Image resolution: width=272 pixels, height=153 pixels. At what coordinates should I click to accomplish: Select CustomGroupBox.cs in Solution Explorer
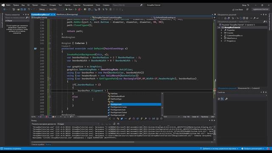[235, 36]
